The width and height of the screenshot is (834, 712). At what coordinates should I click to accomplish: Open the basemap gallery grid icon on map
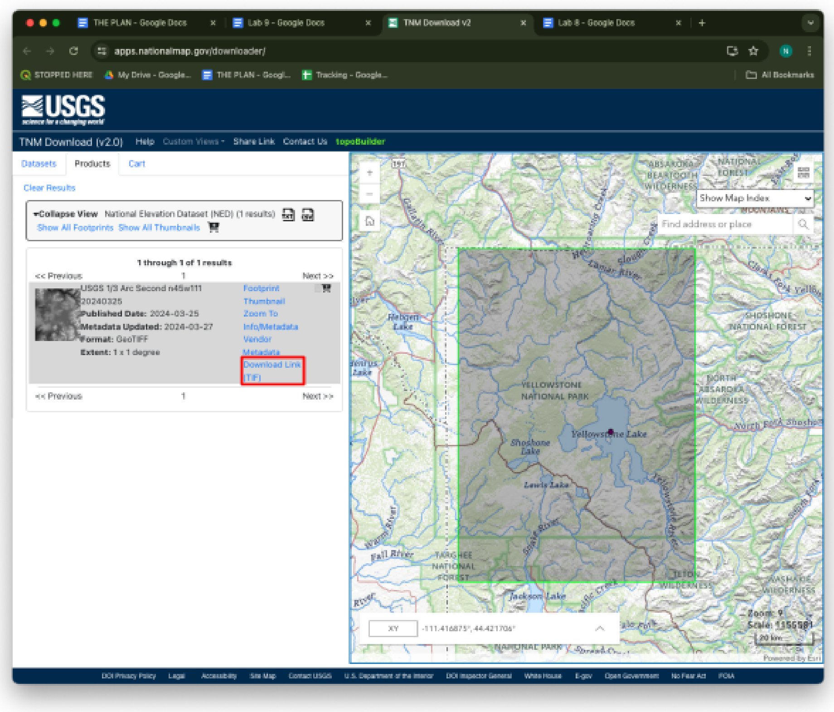(x=804, y=173)
